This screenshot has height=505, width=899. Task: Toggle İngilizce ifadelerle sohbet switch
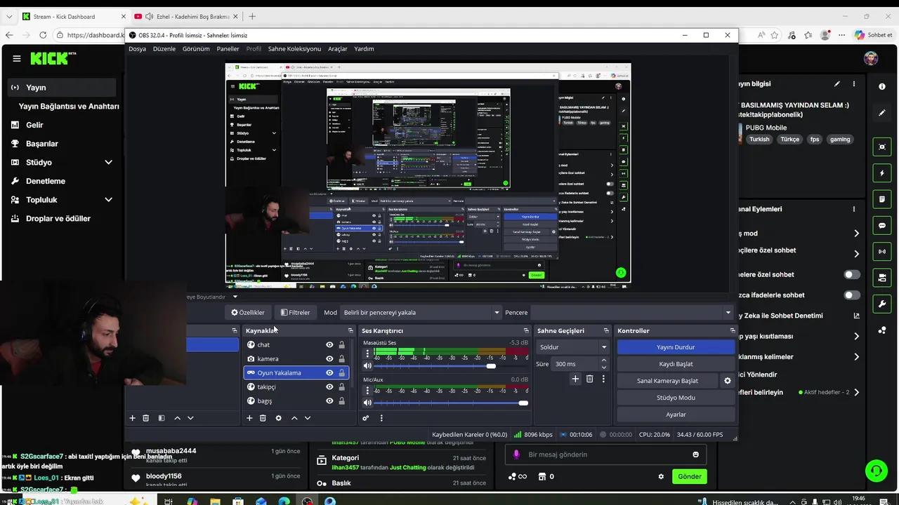click(852, 295)
